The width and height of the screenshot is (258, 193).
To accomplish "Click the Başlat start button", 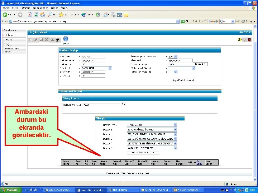I will [x=11, y=190].
